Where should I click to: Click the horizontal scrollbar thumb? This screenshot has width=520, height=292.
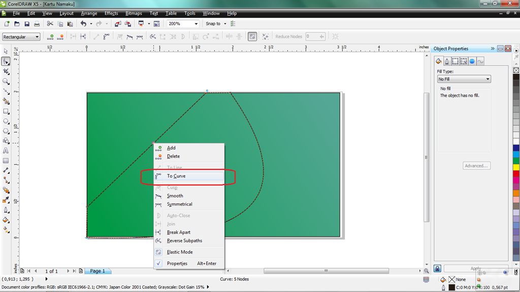click(x=326, y=271)
